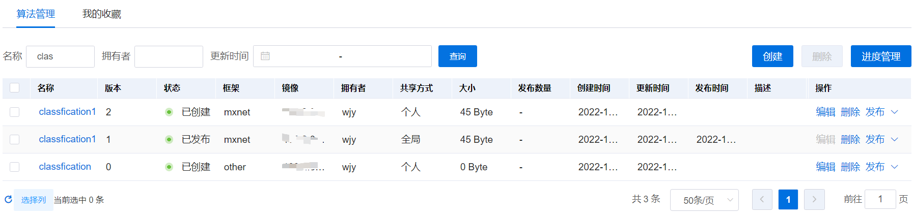Image resolution: width=913 pixels, height=216 pixels.
Task: Click 编辑 for classfication1 version 2
Action: point(825,112)
